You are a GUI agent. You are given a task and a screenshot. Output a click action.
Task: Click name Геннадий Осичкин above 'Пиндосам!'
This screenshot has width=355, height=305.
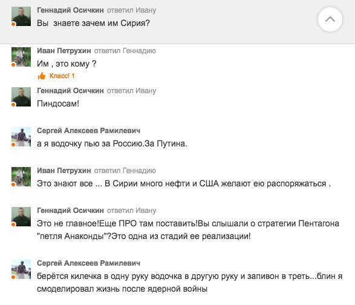[70, 91]
